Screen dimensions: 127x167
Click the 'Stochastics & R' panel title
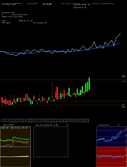[104, 125]
